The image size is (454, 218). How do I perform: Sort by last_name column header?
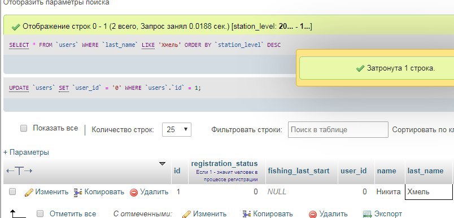tap(425, 171)
